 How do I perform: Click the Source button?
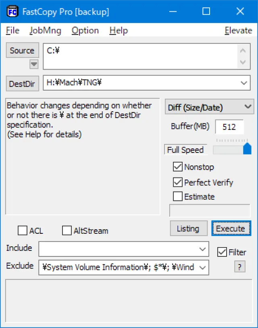tap(22, 50)
